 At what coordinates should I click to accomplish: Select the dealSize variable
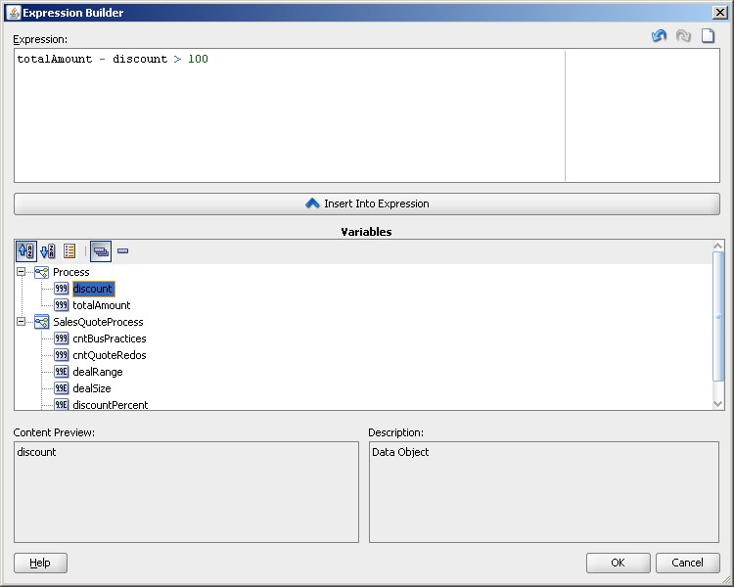coord(92,388)
